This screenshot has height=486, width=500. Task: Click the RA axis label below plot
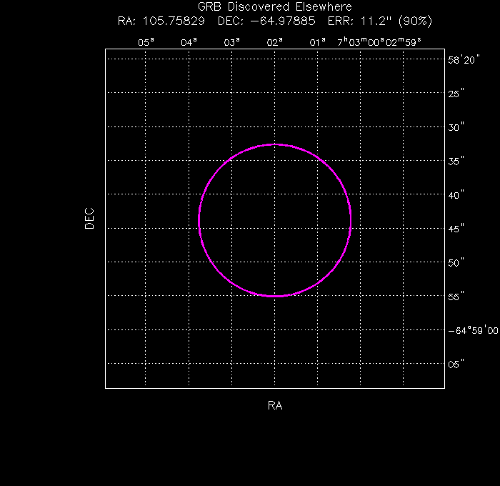(x=275, y=405)
